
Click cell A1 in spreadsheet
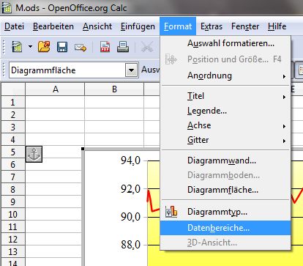55,102
